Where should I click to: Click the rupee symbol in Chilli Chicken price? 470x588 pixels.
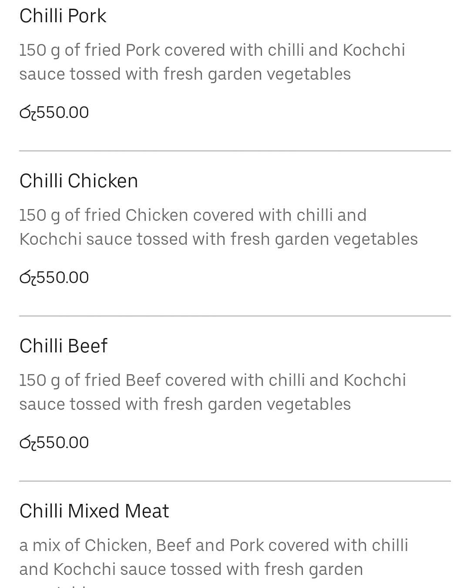27,278
